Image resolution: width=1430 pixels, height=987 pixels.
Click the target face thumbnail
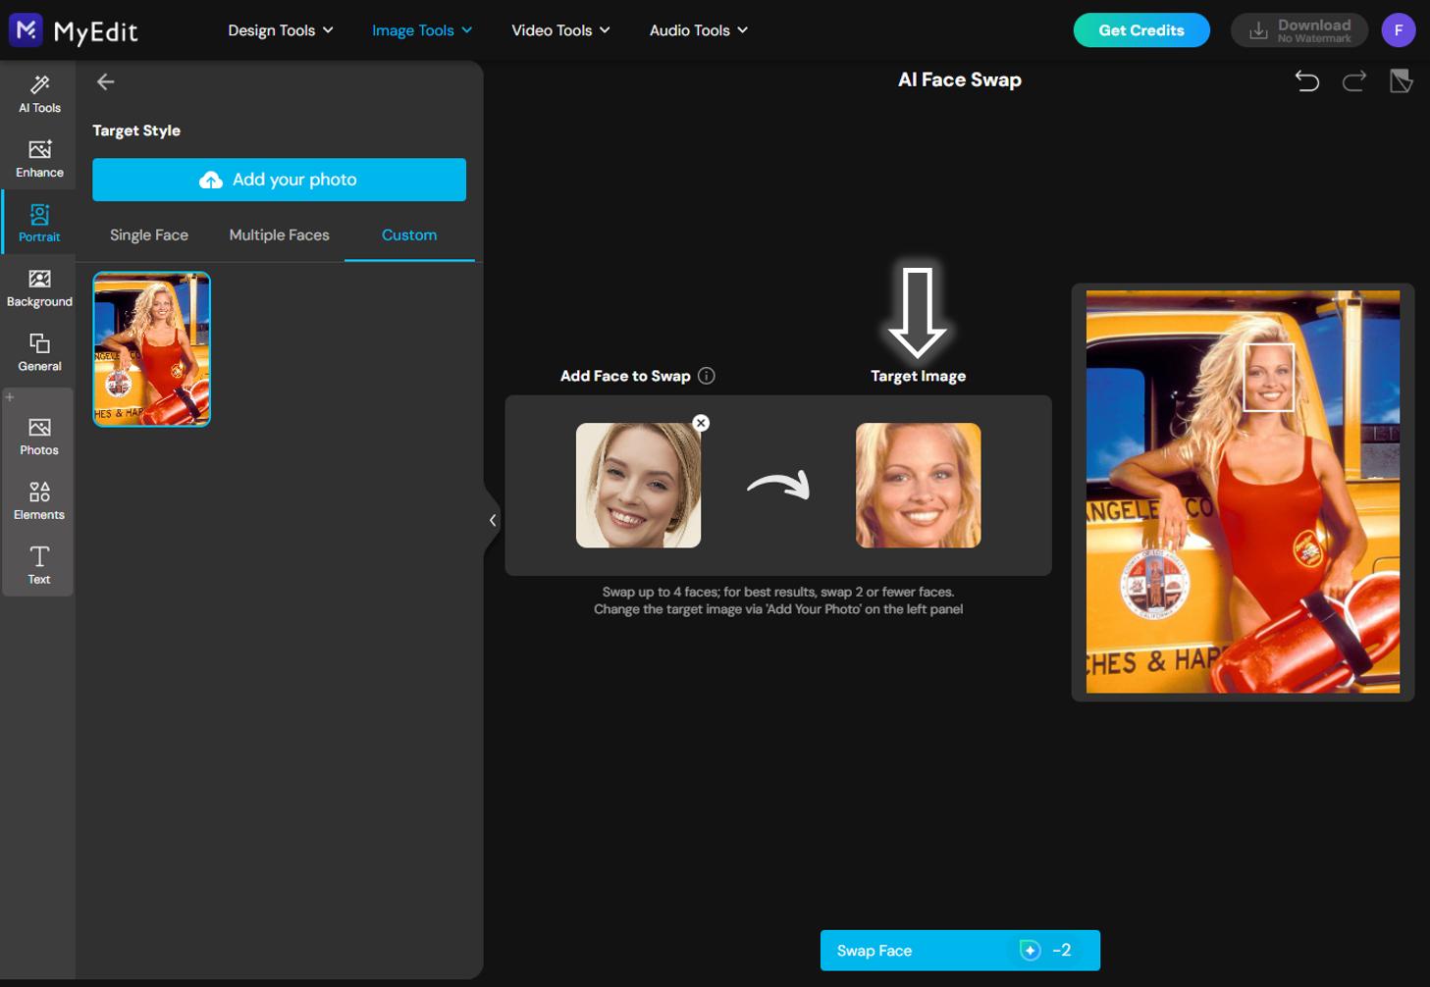(x=918, y=486)
